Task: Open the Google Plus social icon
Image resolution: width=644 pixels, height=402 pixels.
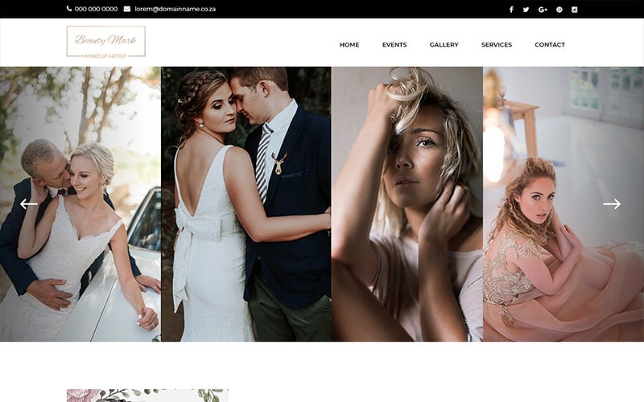Action: pos(543,10)
